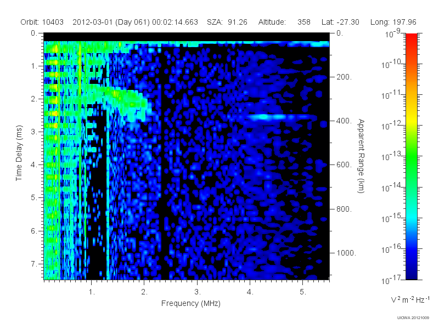The height and width of the screenshot is (329, 439).
Task: Click the Altitude: 358 value
Action: click(284, 22)
